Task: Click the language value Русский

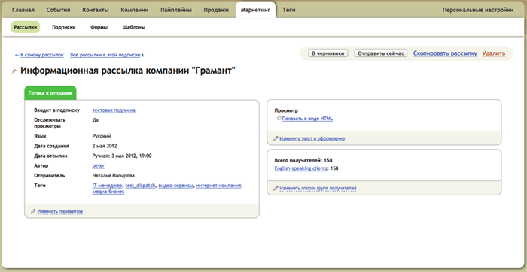Action: coord(102,136)
